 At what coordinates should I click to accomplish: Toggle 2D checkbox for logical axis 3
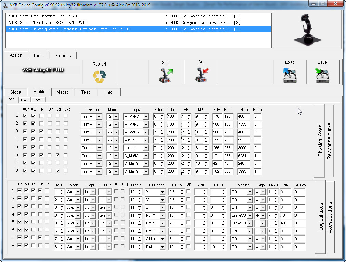tap(188, 207)
